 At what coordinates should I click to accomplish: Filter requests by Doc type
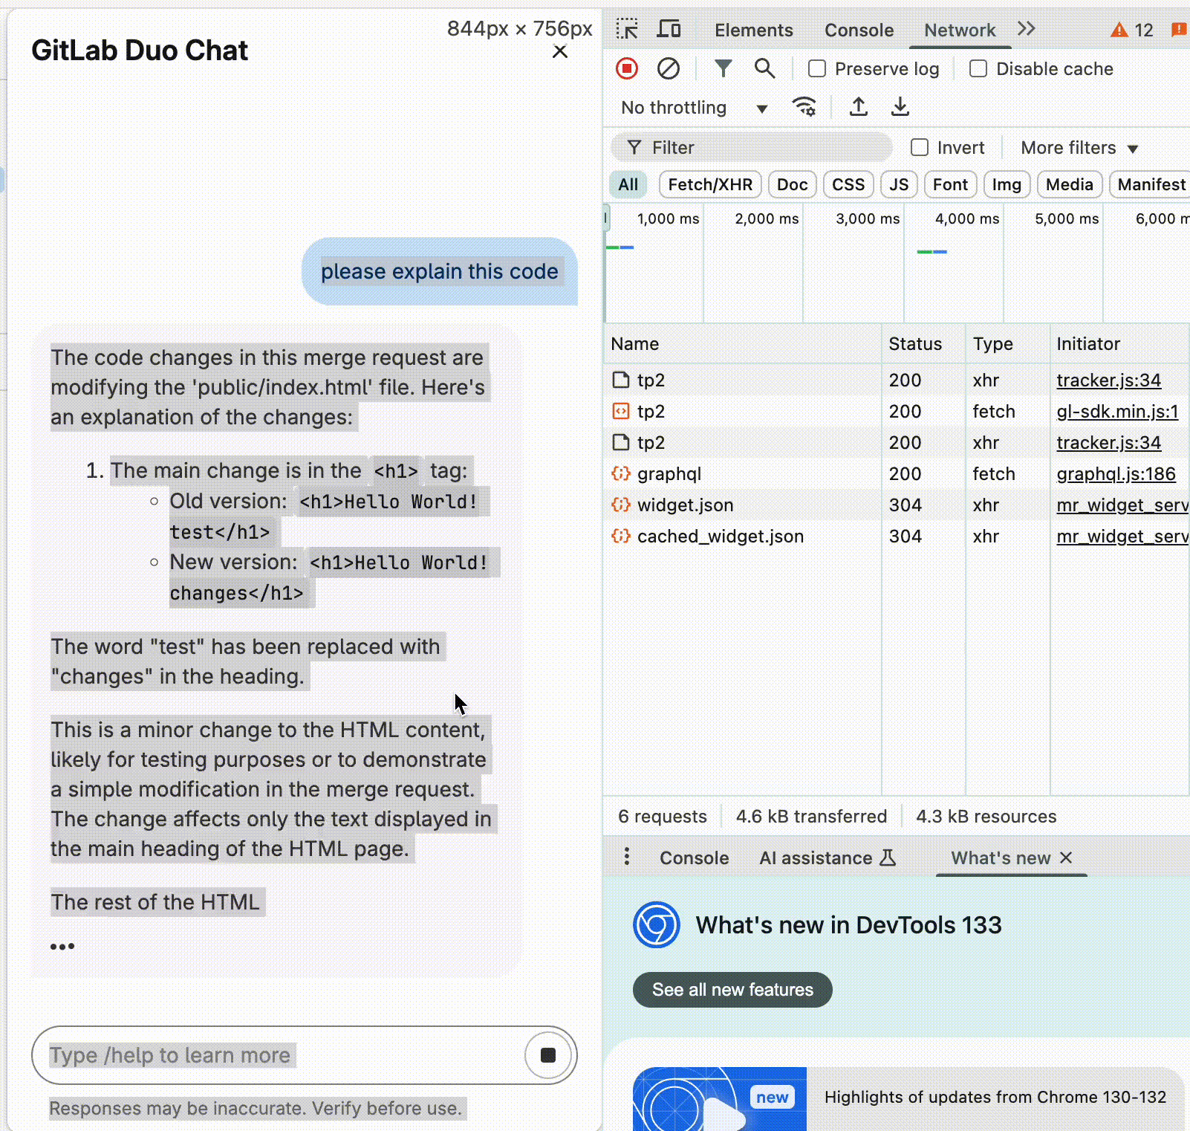(793, 184)
